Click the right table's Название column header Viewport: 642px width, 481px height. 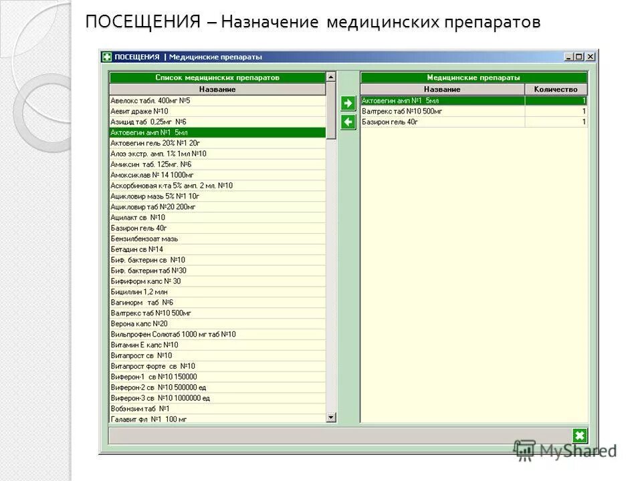[442, 89]
